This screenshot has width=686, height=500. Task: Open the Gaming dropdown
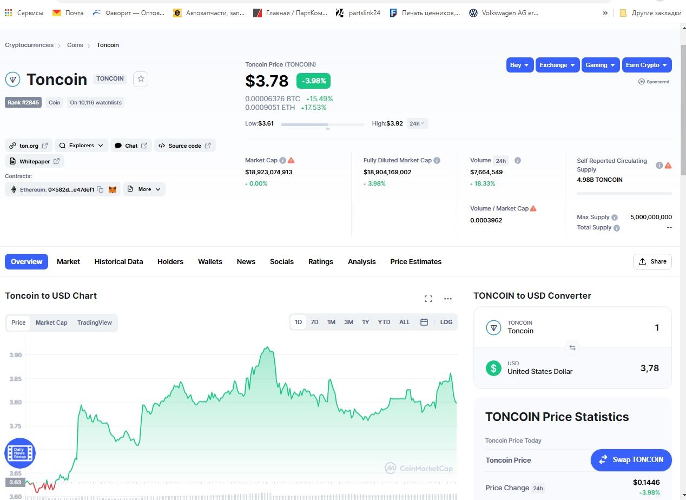click(601, 65)
